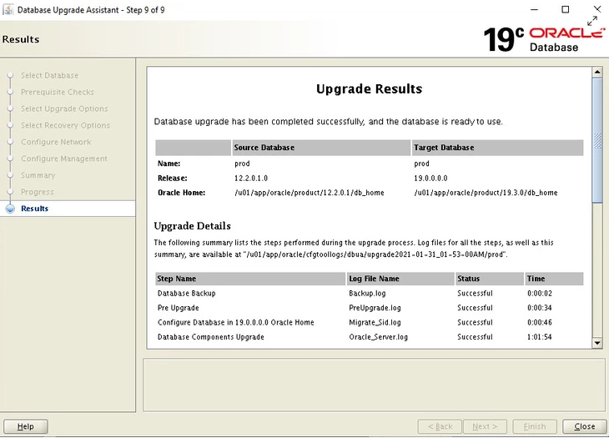Image resolution: width=609 pixels, height=438 pixels.
Task: Click the time value 0:00:02
Action: (x=540, y=293)
